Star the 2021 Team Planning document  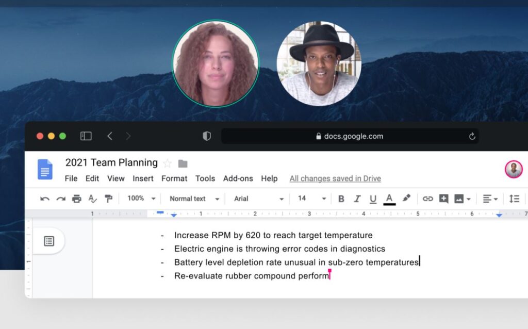click(167, 163)
